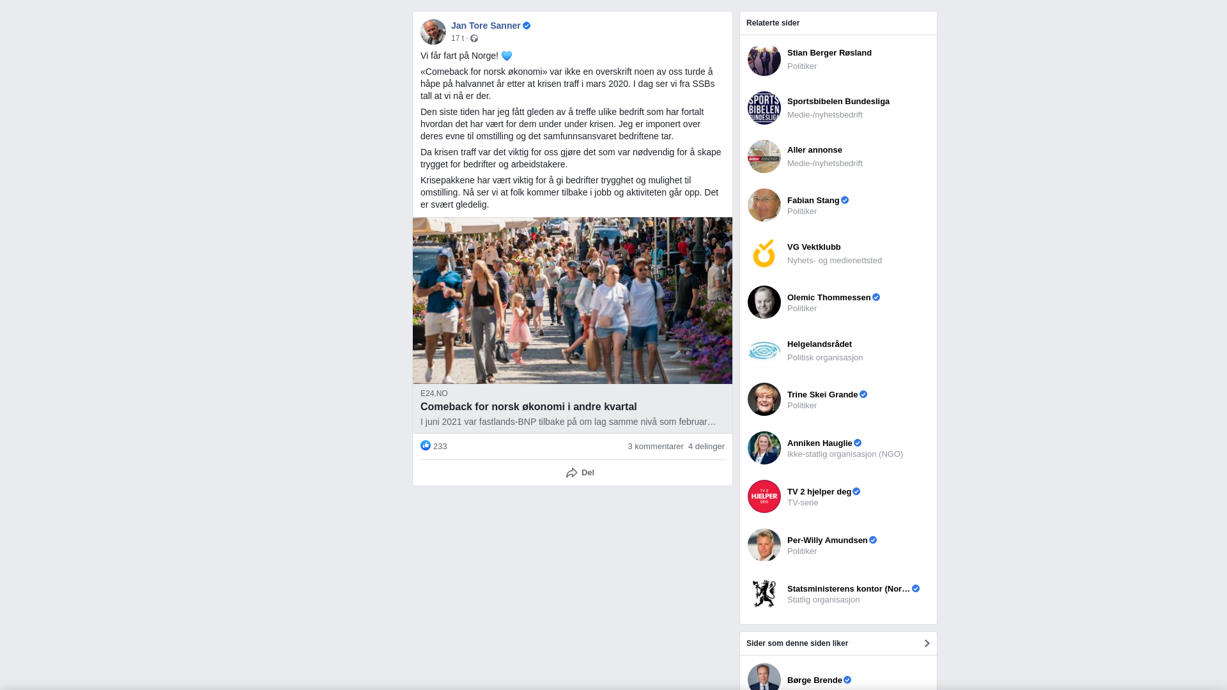The image size is (1227, 690).
Task: Click the Helgelandsrådet blue swirl logo
Action: pos(764,351)
